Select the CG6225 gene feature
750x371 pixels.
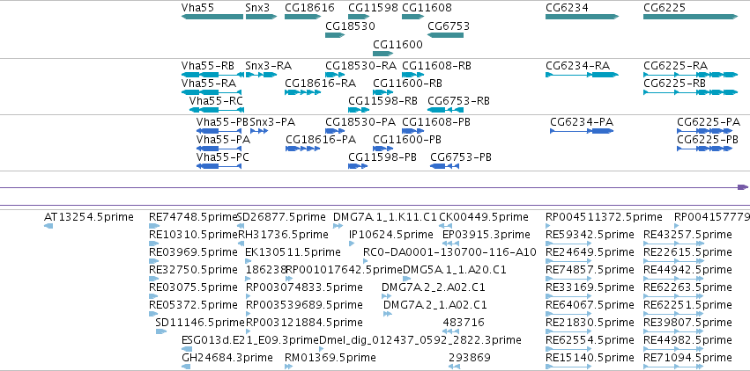pos(691,17)
